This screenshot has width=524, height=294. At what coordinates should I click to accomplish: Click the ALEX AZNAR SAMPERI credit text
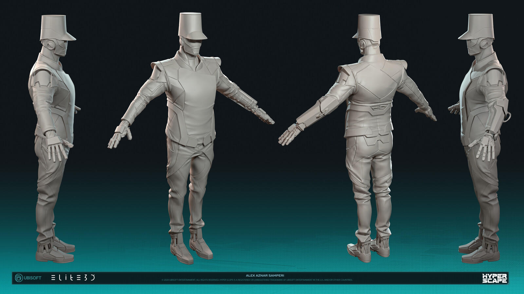pyautogui.click(x=265, y=275)
